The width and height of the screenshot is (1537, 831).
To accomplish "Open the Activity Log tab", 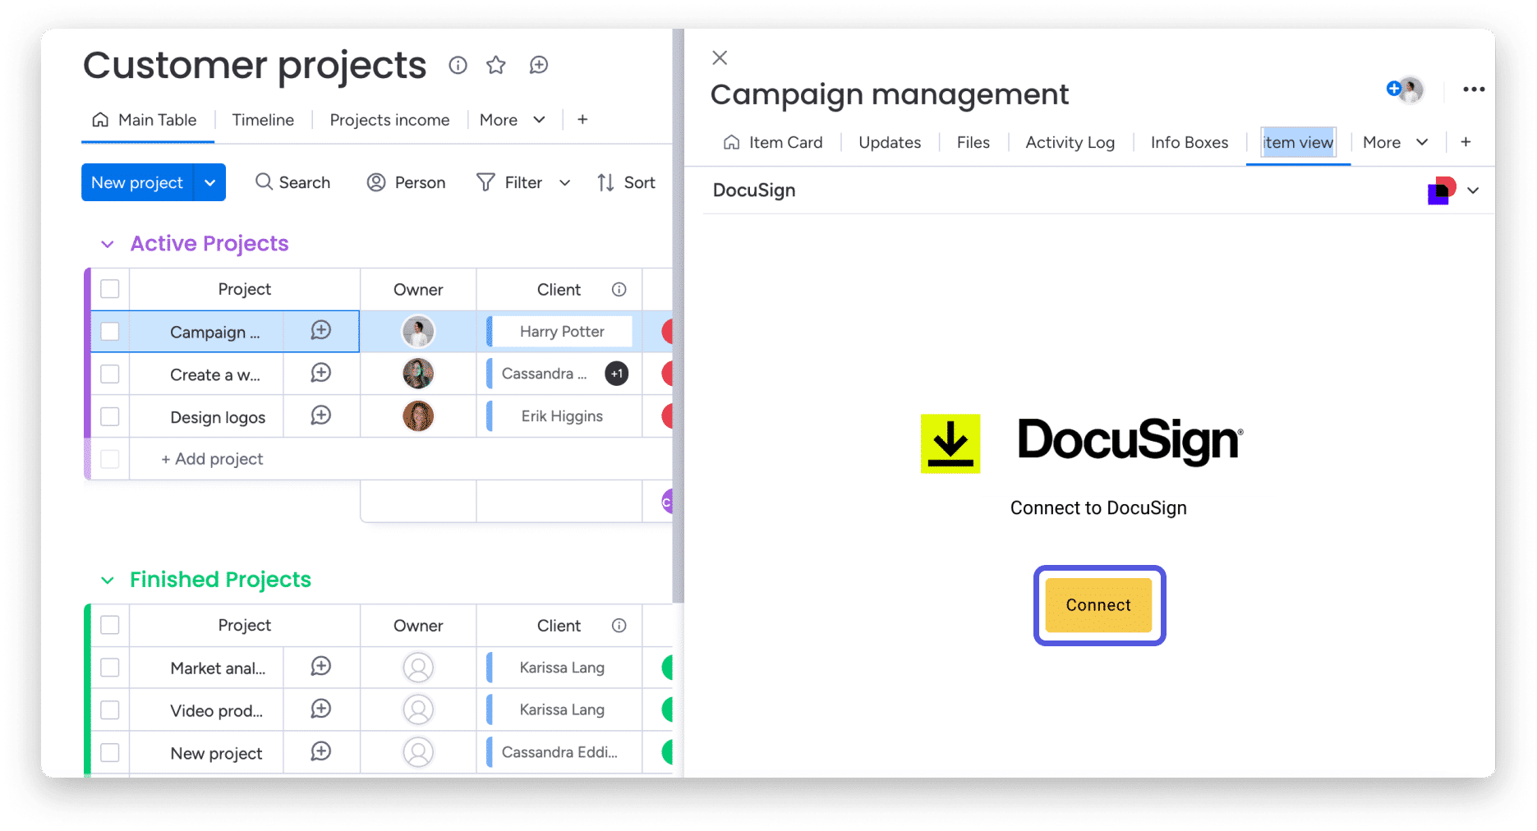I will click(1070, 142).
